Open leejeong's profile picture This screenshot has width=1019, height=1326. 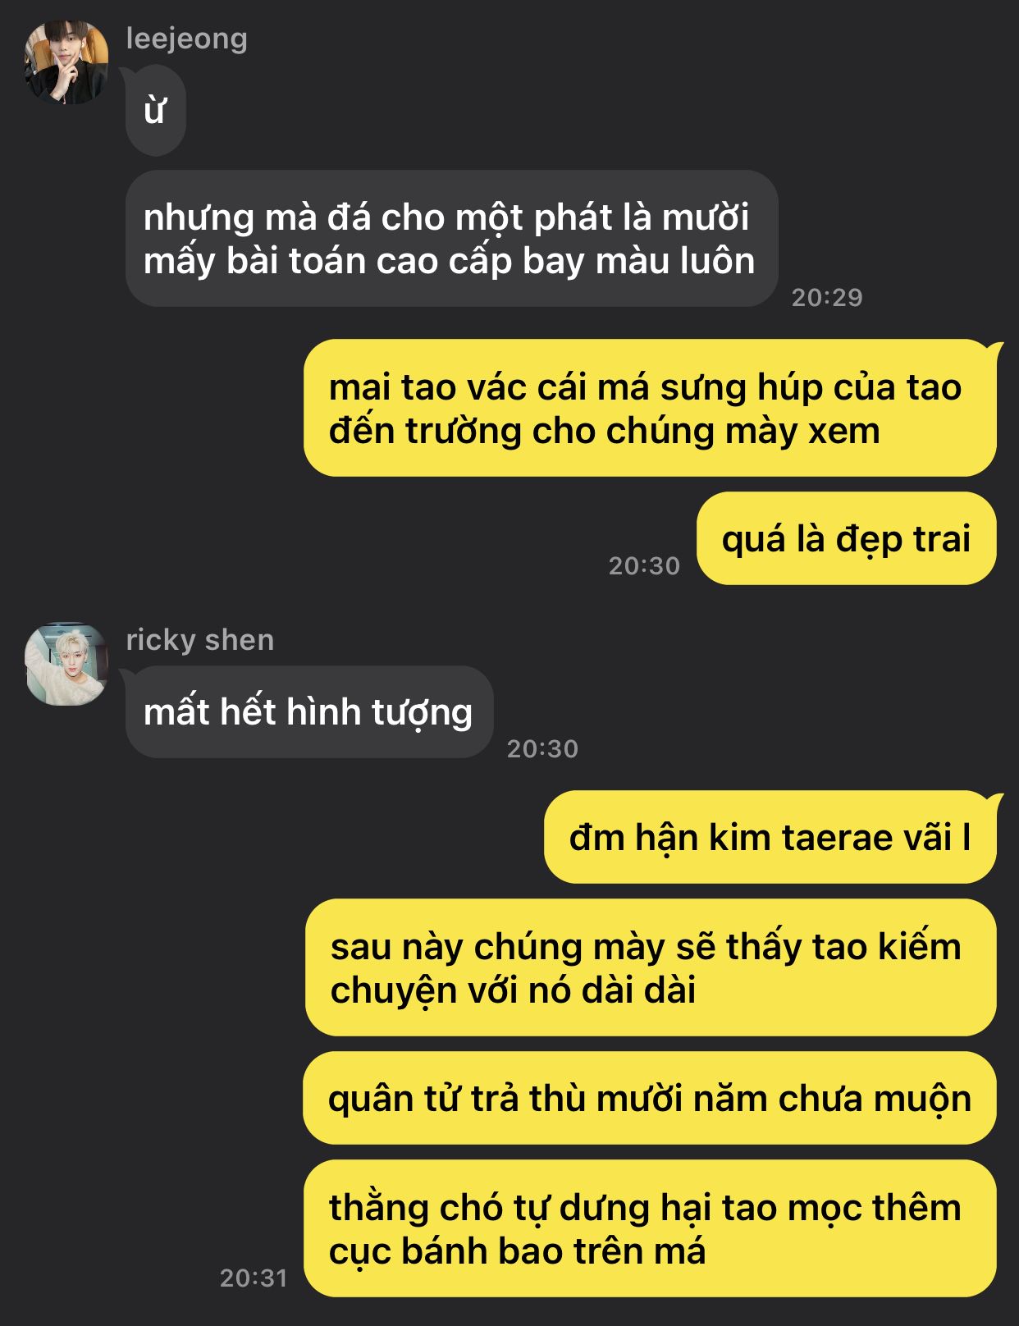point(67,63)
